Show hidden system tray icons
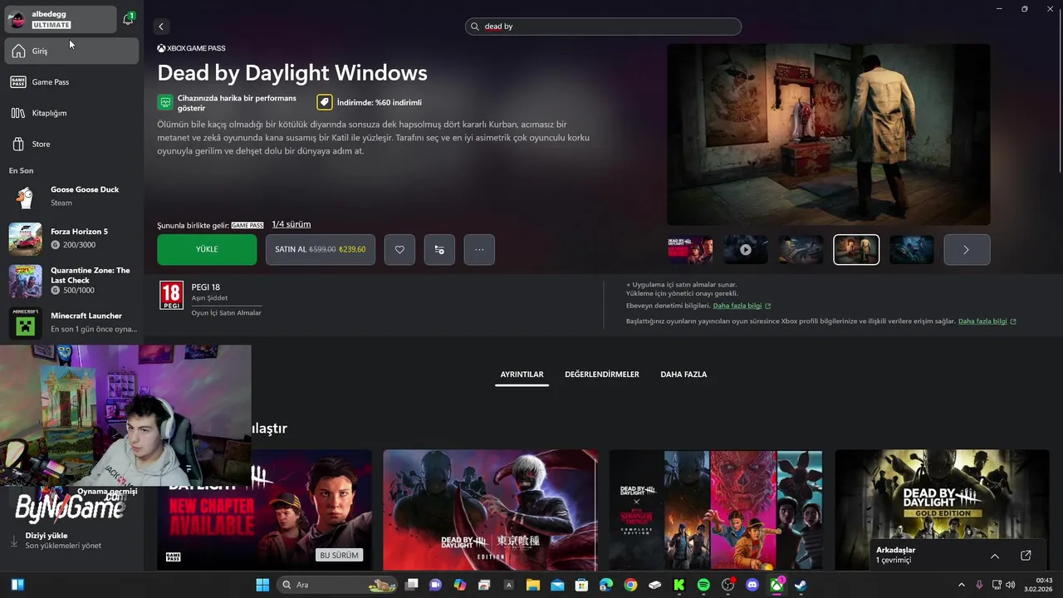The height and width of the screenshot is (598, 1063). (x=962, y=585)
